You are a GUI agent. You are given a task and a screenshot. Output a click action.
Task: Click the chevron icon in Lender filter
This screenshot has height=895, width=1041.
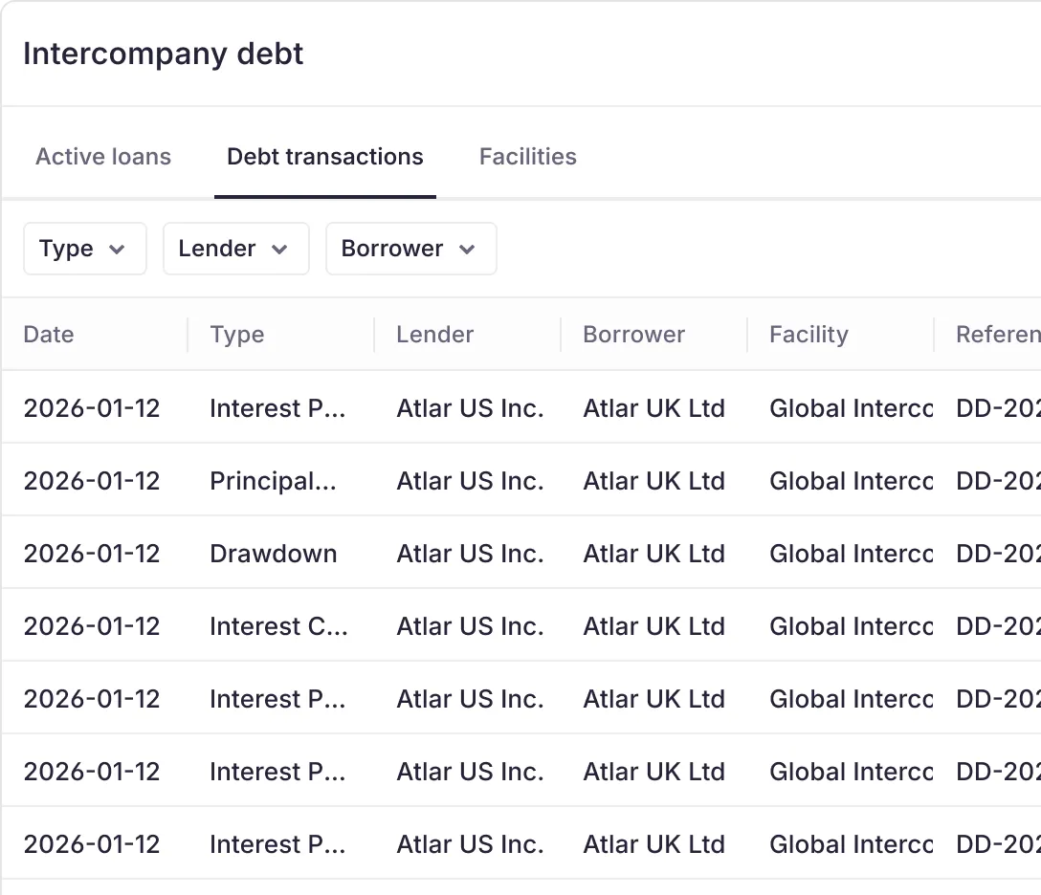tap(279, 250)
